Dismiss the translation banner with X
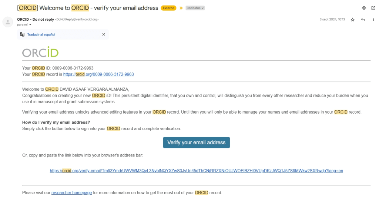This screenshot has height=198, width=379. [x=104, y=34]
